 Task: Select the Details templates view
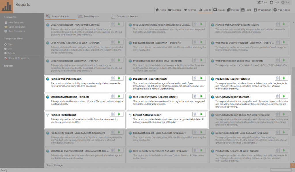point(10,53)
